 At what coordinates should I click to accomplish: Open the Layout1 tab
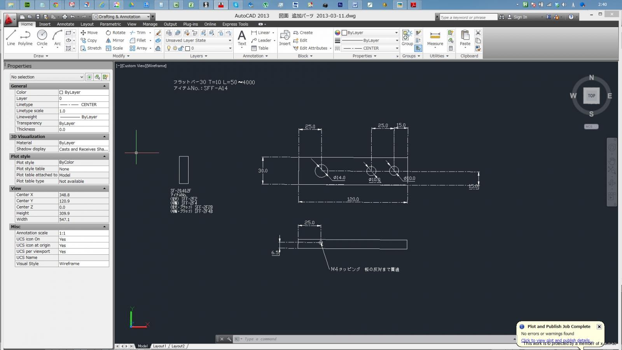coord(159,346)
